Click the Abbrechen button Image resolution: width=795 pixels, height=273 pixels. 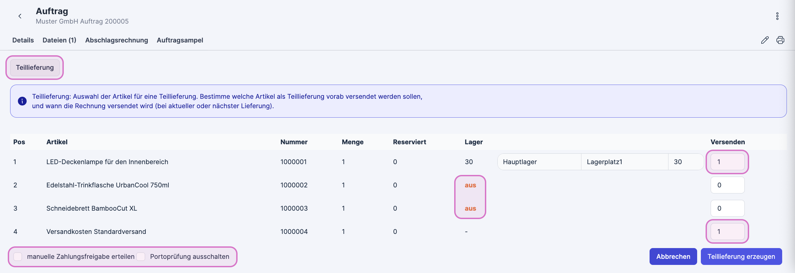click(673, 256)
